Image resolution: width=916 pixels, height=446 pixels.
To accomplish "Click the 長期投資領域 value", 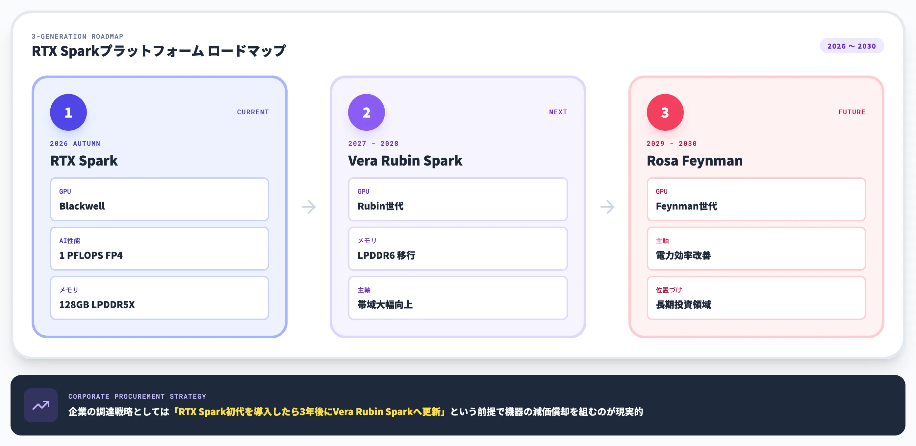I will point(683,305).
